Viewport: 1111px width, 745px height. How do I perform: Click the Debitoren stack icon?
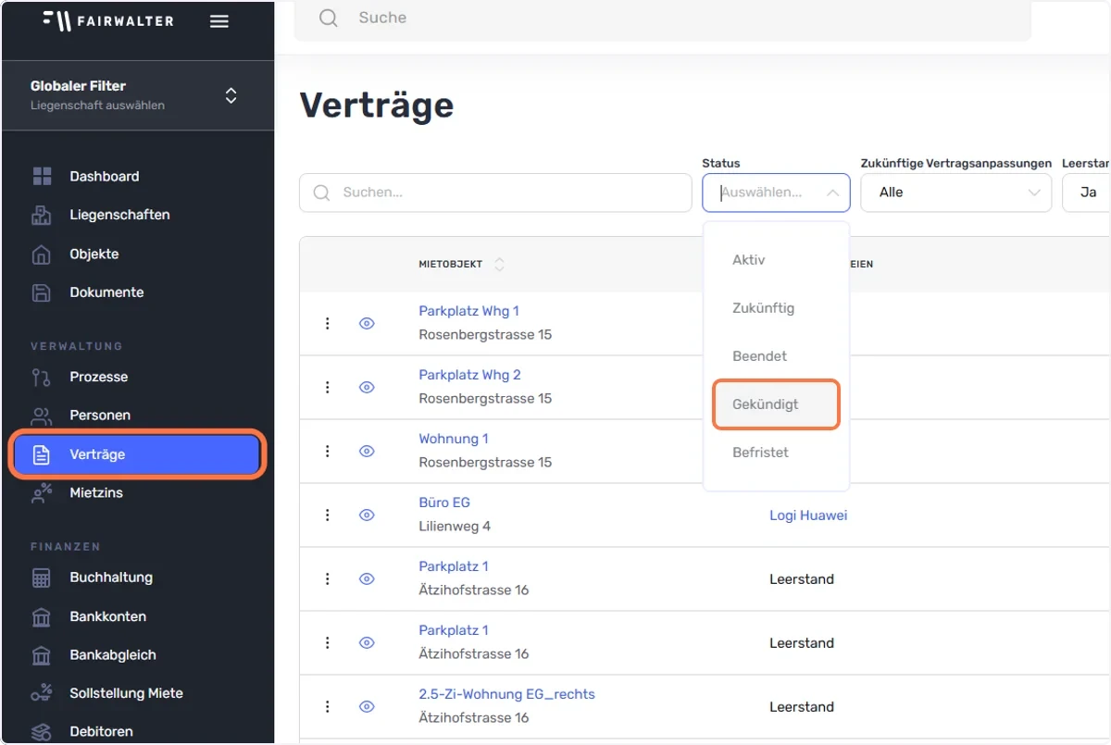42,732
